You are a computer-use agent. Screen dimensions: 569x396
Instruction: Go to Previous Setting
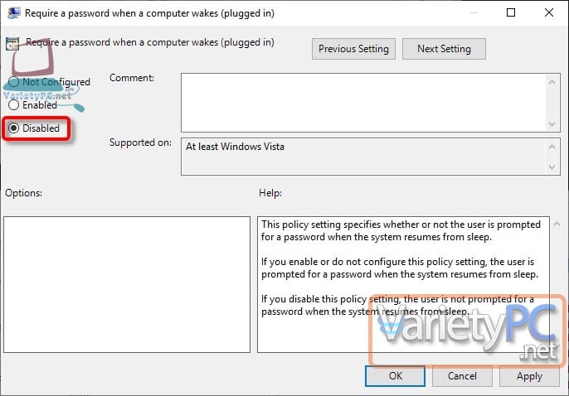tap(353, 49)
